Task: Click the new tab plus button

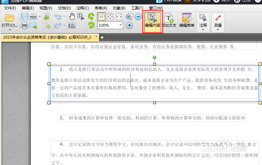Action: pos(102,38)
